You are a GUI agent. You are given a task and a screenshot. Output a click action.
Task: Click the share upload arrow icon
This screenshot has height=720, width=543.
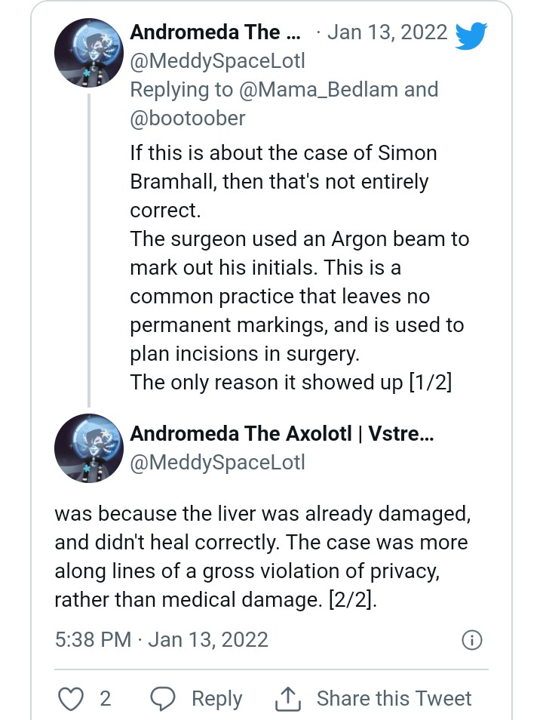[287, 698]
